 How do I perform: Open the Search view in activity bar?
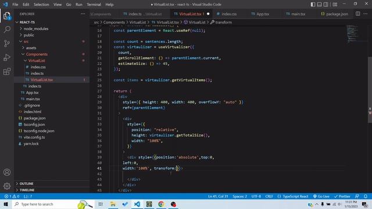click(7, 30)
